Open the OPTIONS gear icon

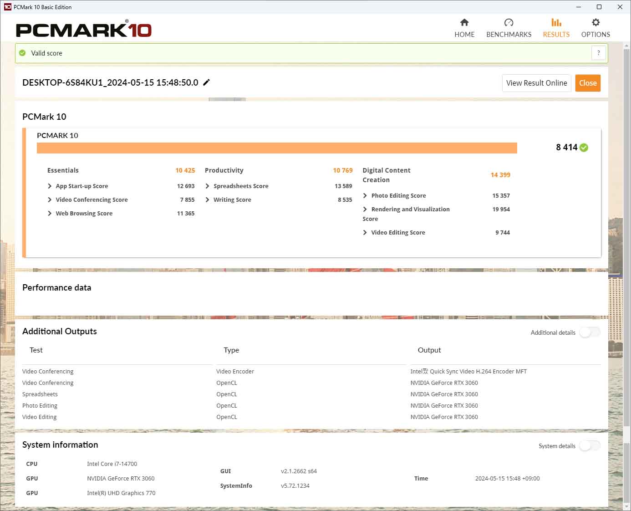(x=595, y=22)
